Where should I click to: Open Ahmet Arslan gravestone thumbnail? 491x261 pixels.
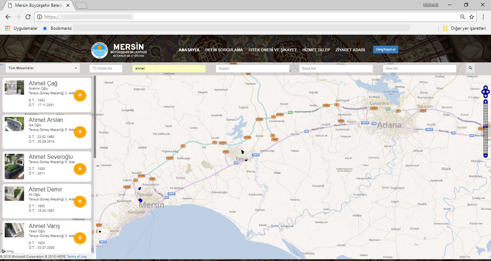14,124
